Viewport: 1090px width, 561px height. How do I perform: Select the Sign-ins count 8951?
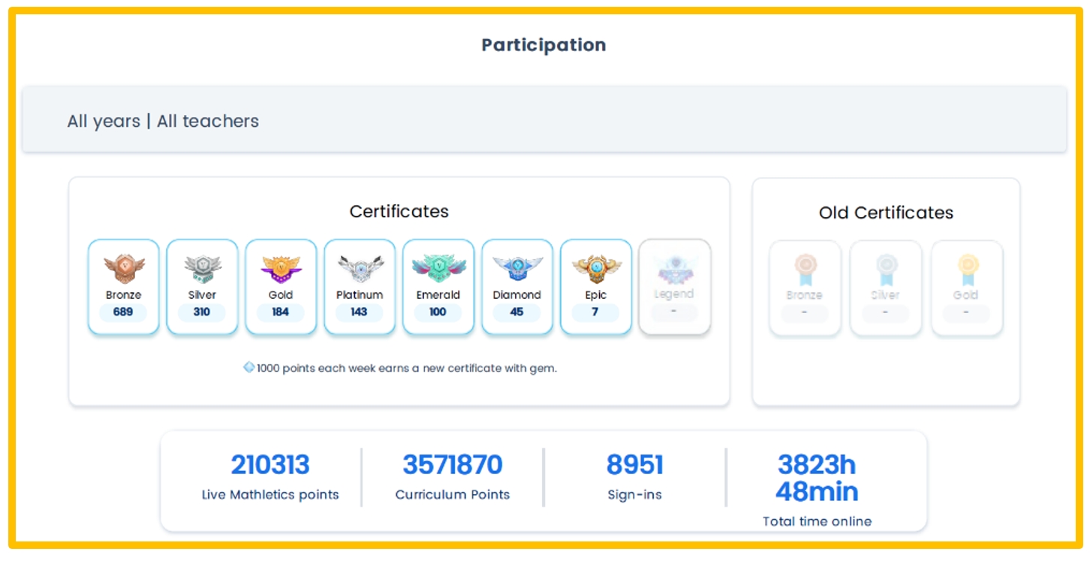tap(634, 465)
